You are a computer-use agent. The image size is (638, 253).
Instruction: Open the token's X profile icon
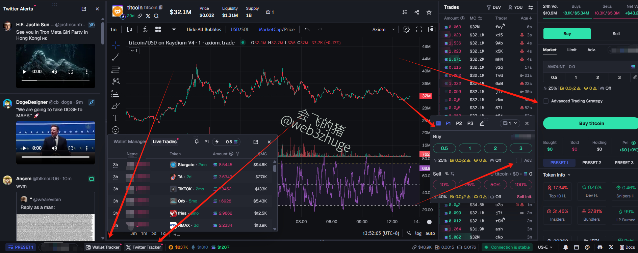click(148, 16)
